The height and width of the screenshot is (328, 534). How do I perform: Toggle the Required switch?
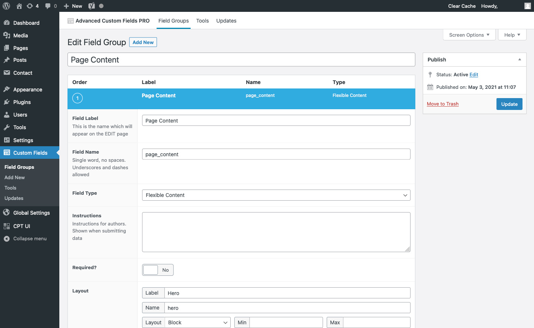coord(158,270)
